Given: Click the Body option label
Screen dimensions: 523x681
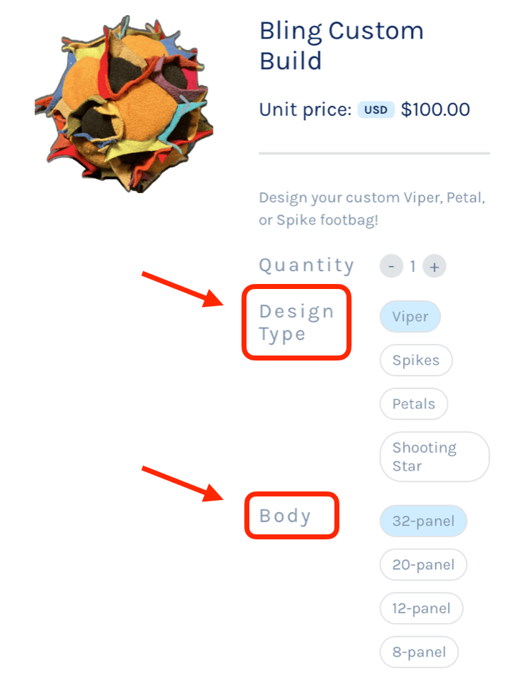Looking at the screenshot, I should 285,516.
